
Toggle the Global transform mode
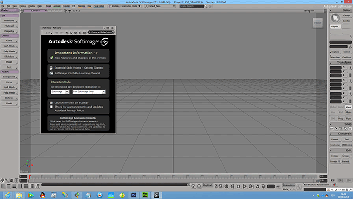click(x=333, y=107)
